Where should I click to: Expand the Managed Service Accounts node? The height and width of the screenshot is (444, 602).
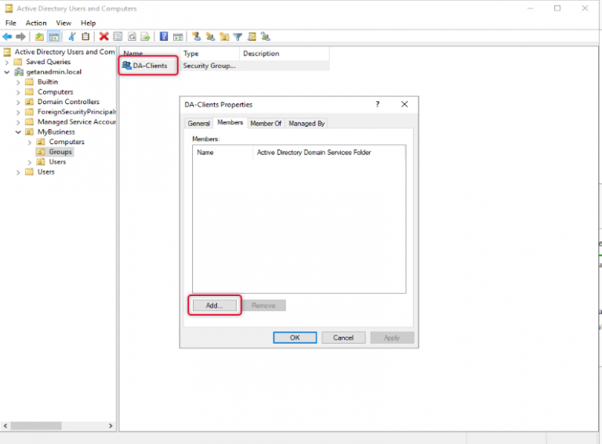pos(18,122)
